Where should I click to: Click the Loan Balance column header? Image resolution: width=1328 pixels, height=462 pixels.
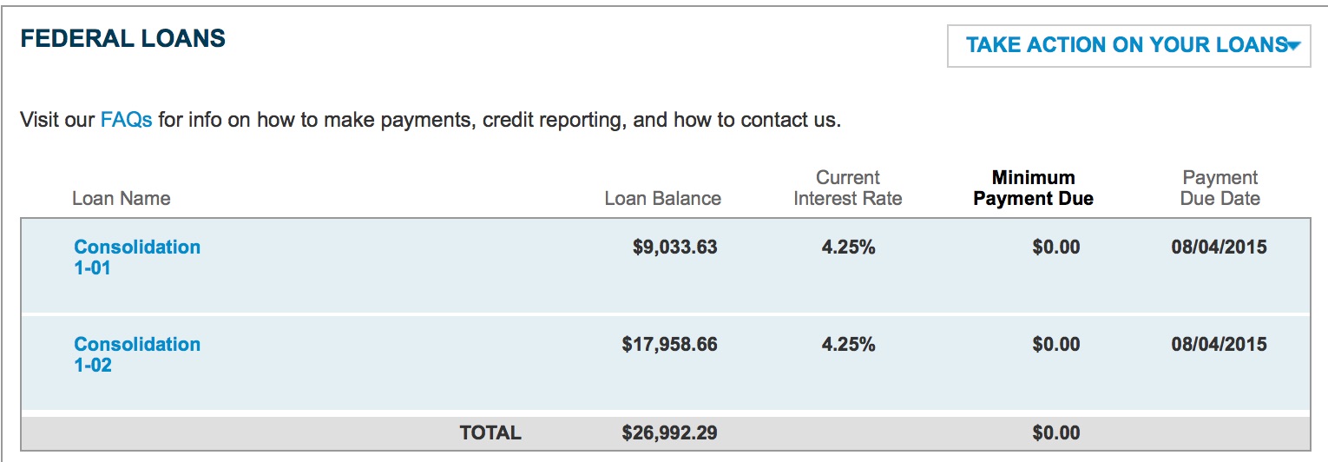tap(662, 198)
